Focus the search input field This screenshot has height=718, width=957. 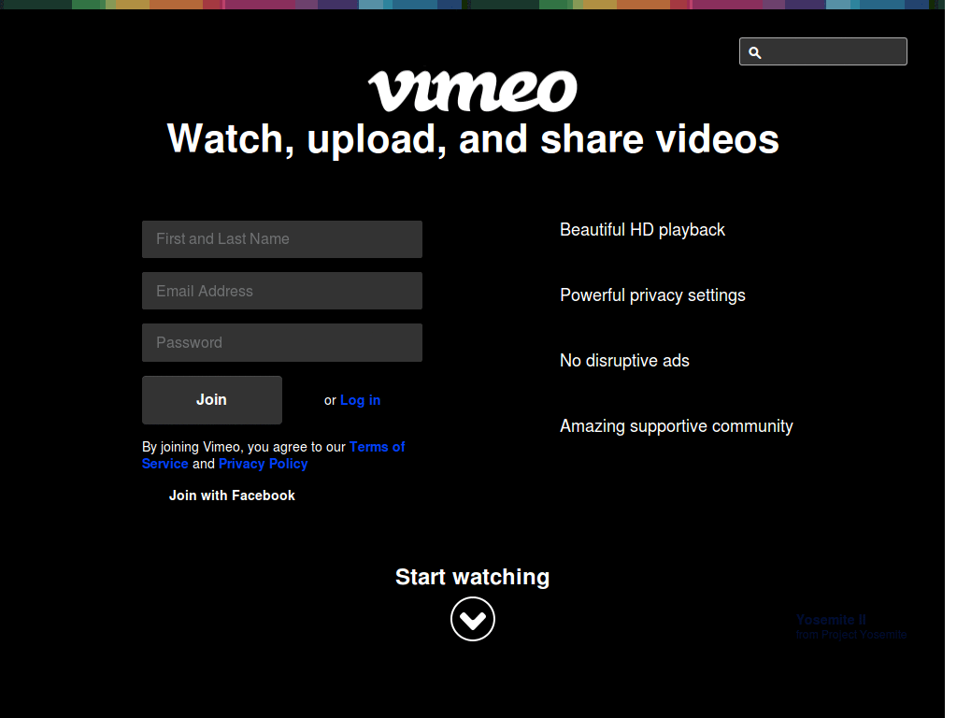click(822, 51)
